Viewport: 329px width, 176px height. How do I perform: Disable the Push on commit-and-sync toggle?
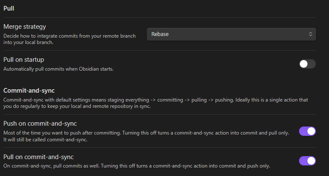307,131
